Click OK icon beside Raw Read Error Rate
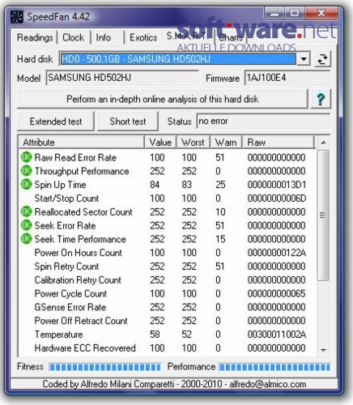The height and width of the screenshot is (405, 353). click(x=26, y=157)
